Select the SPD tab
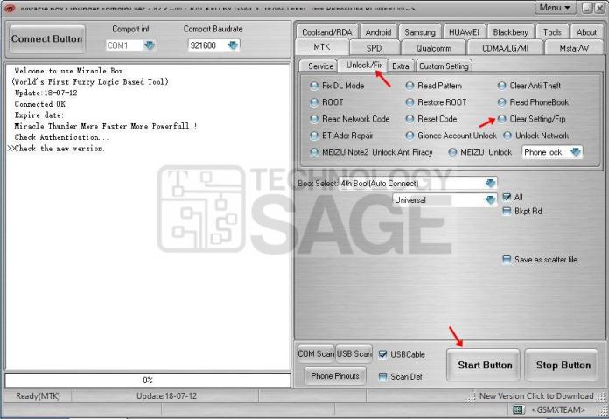609x419 pixels. coord(374,48)
